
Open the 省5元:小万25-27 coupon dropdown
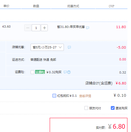tap(47, 47)
